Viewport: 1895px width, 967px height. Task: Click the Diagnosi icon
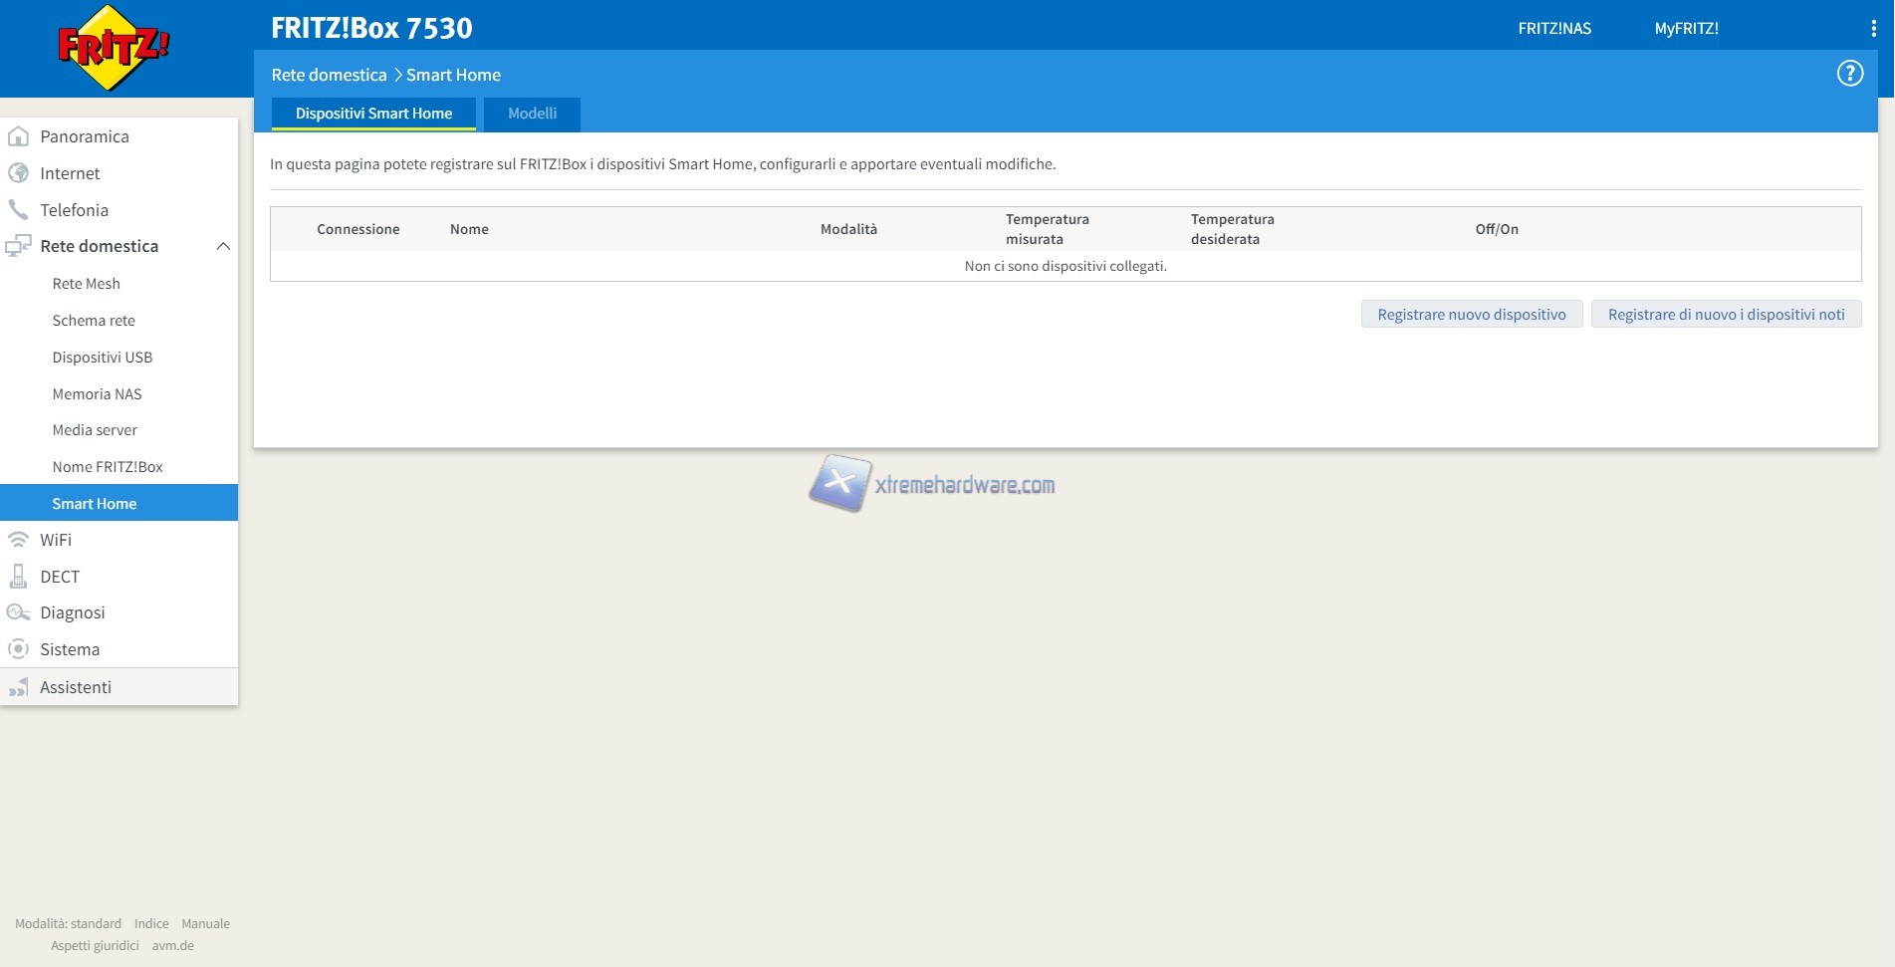[x=18, y=612]
